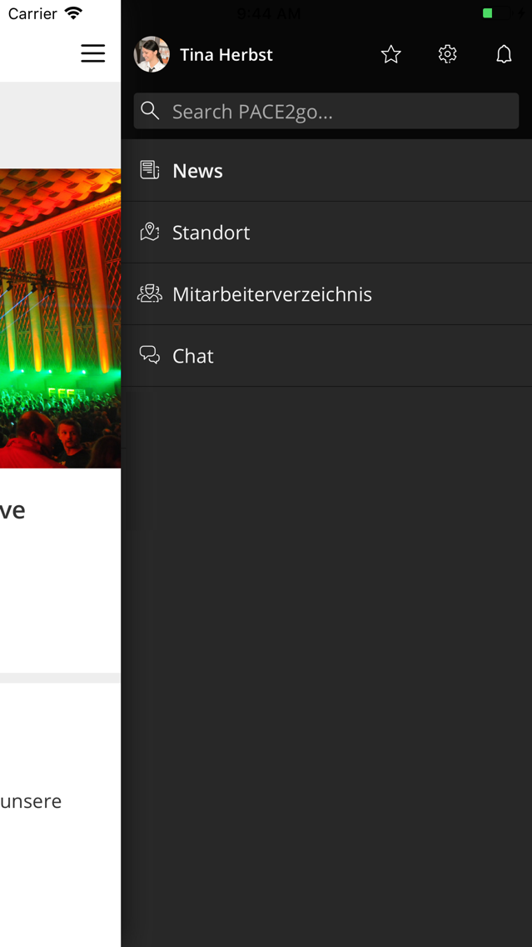Tap the Carrier label in status bar
The image size is (532, 947).
tap(32, 13)
